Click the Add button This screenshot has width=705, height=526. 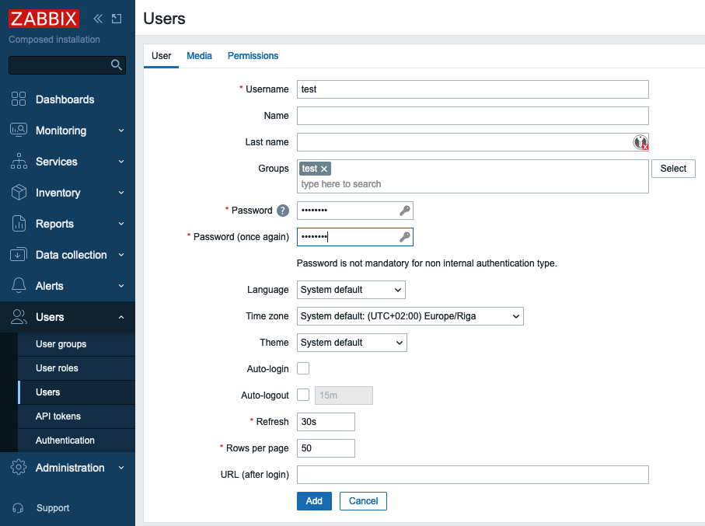point(314,501)
